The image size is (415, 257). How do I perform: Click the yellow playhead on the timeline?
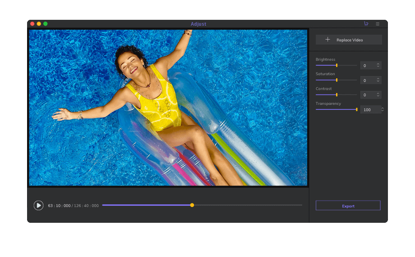(192, 205)
